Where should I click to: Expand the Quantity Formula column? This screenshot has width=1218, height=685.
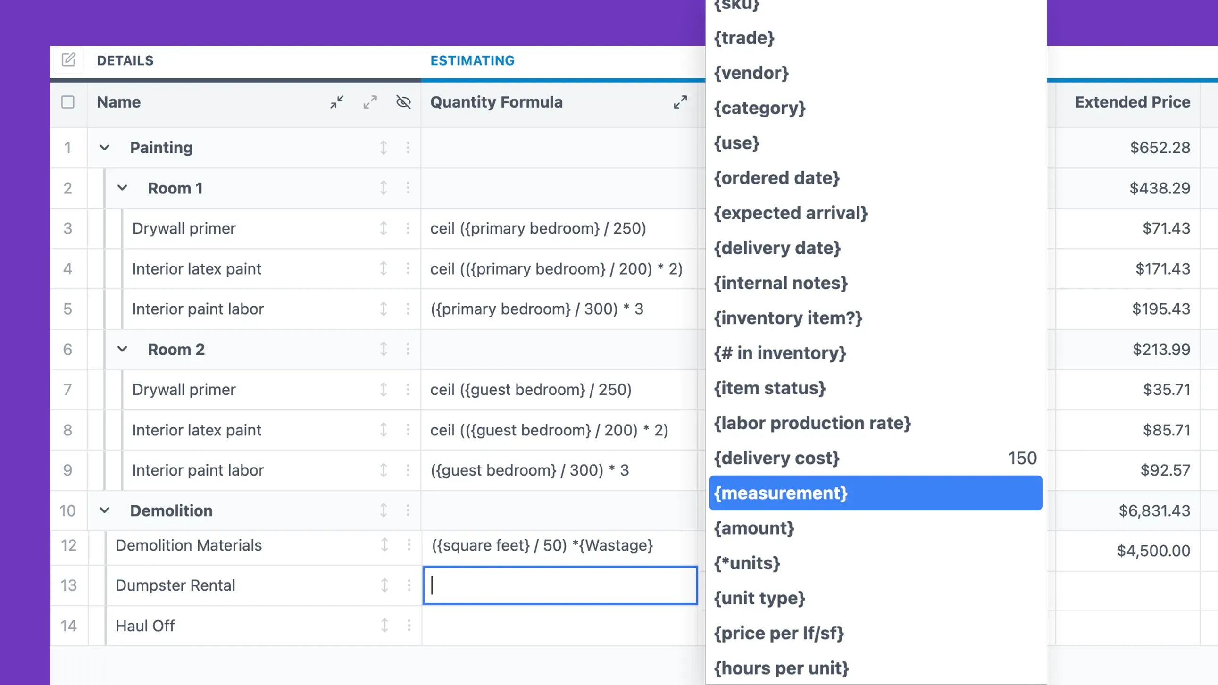(680, 102)
